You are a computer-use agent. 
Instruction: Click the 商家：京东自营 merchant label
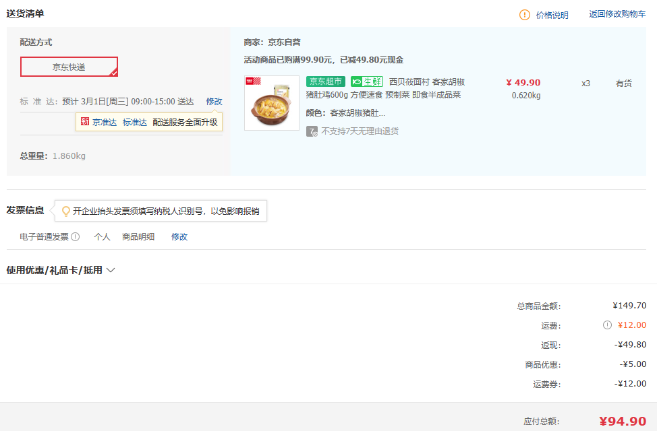(273, 42)
